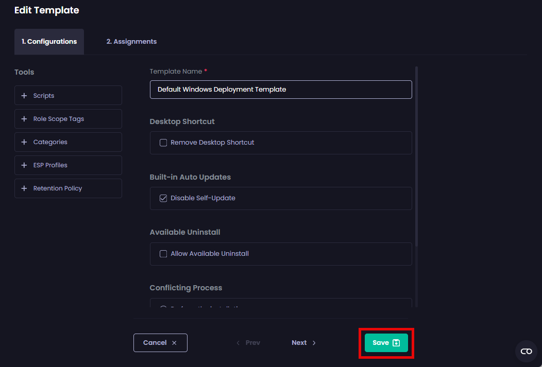Image resolution: width=542 pixels, height=367 pixels.
Task: Go back with the Prev button
Action: [248, 343]
